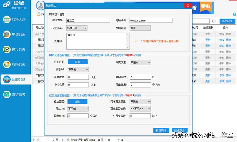Image resolution: width=237 pixels, height=142 pixels.
Task: Click the page number field
Action: point(47,140)
